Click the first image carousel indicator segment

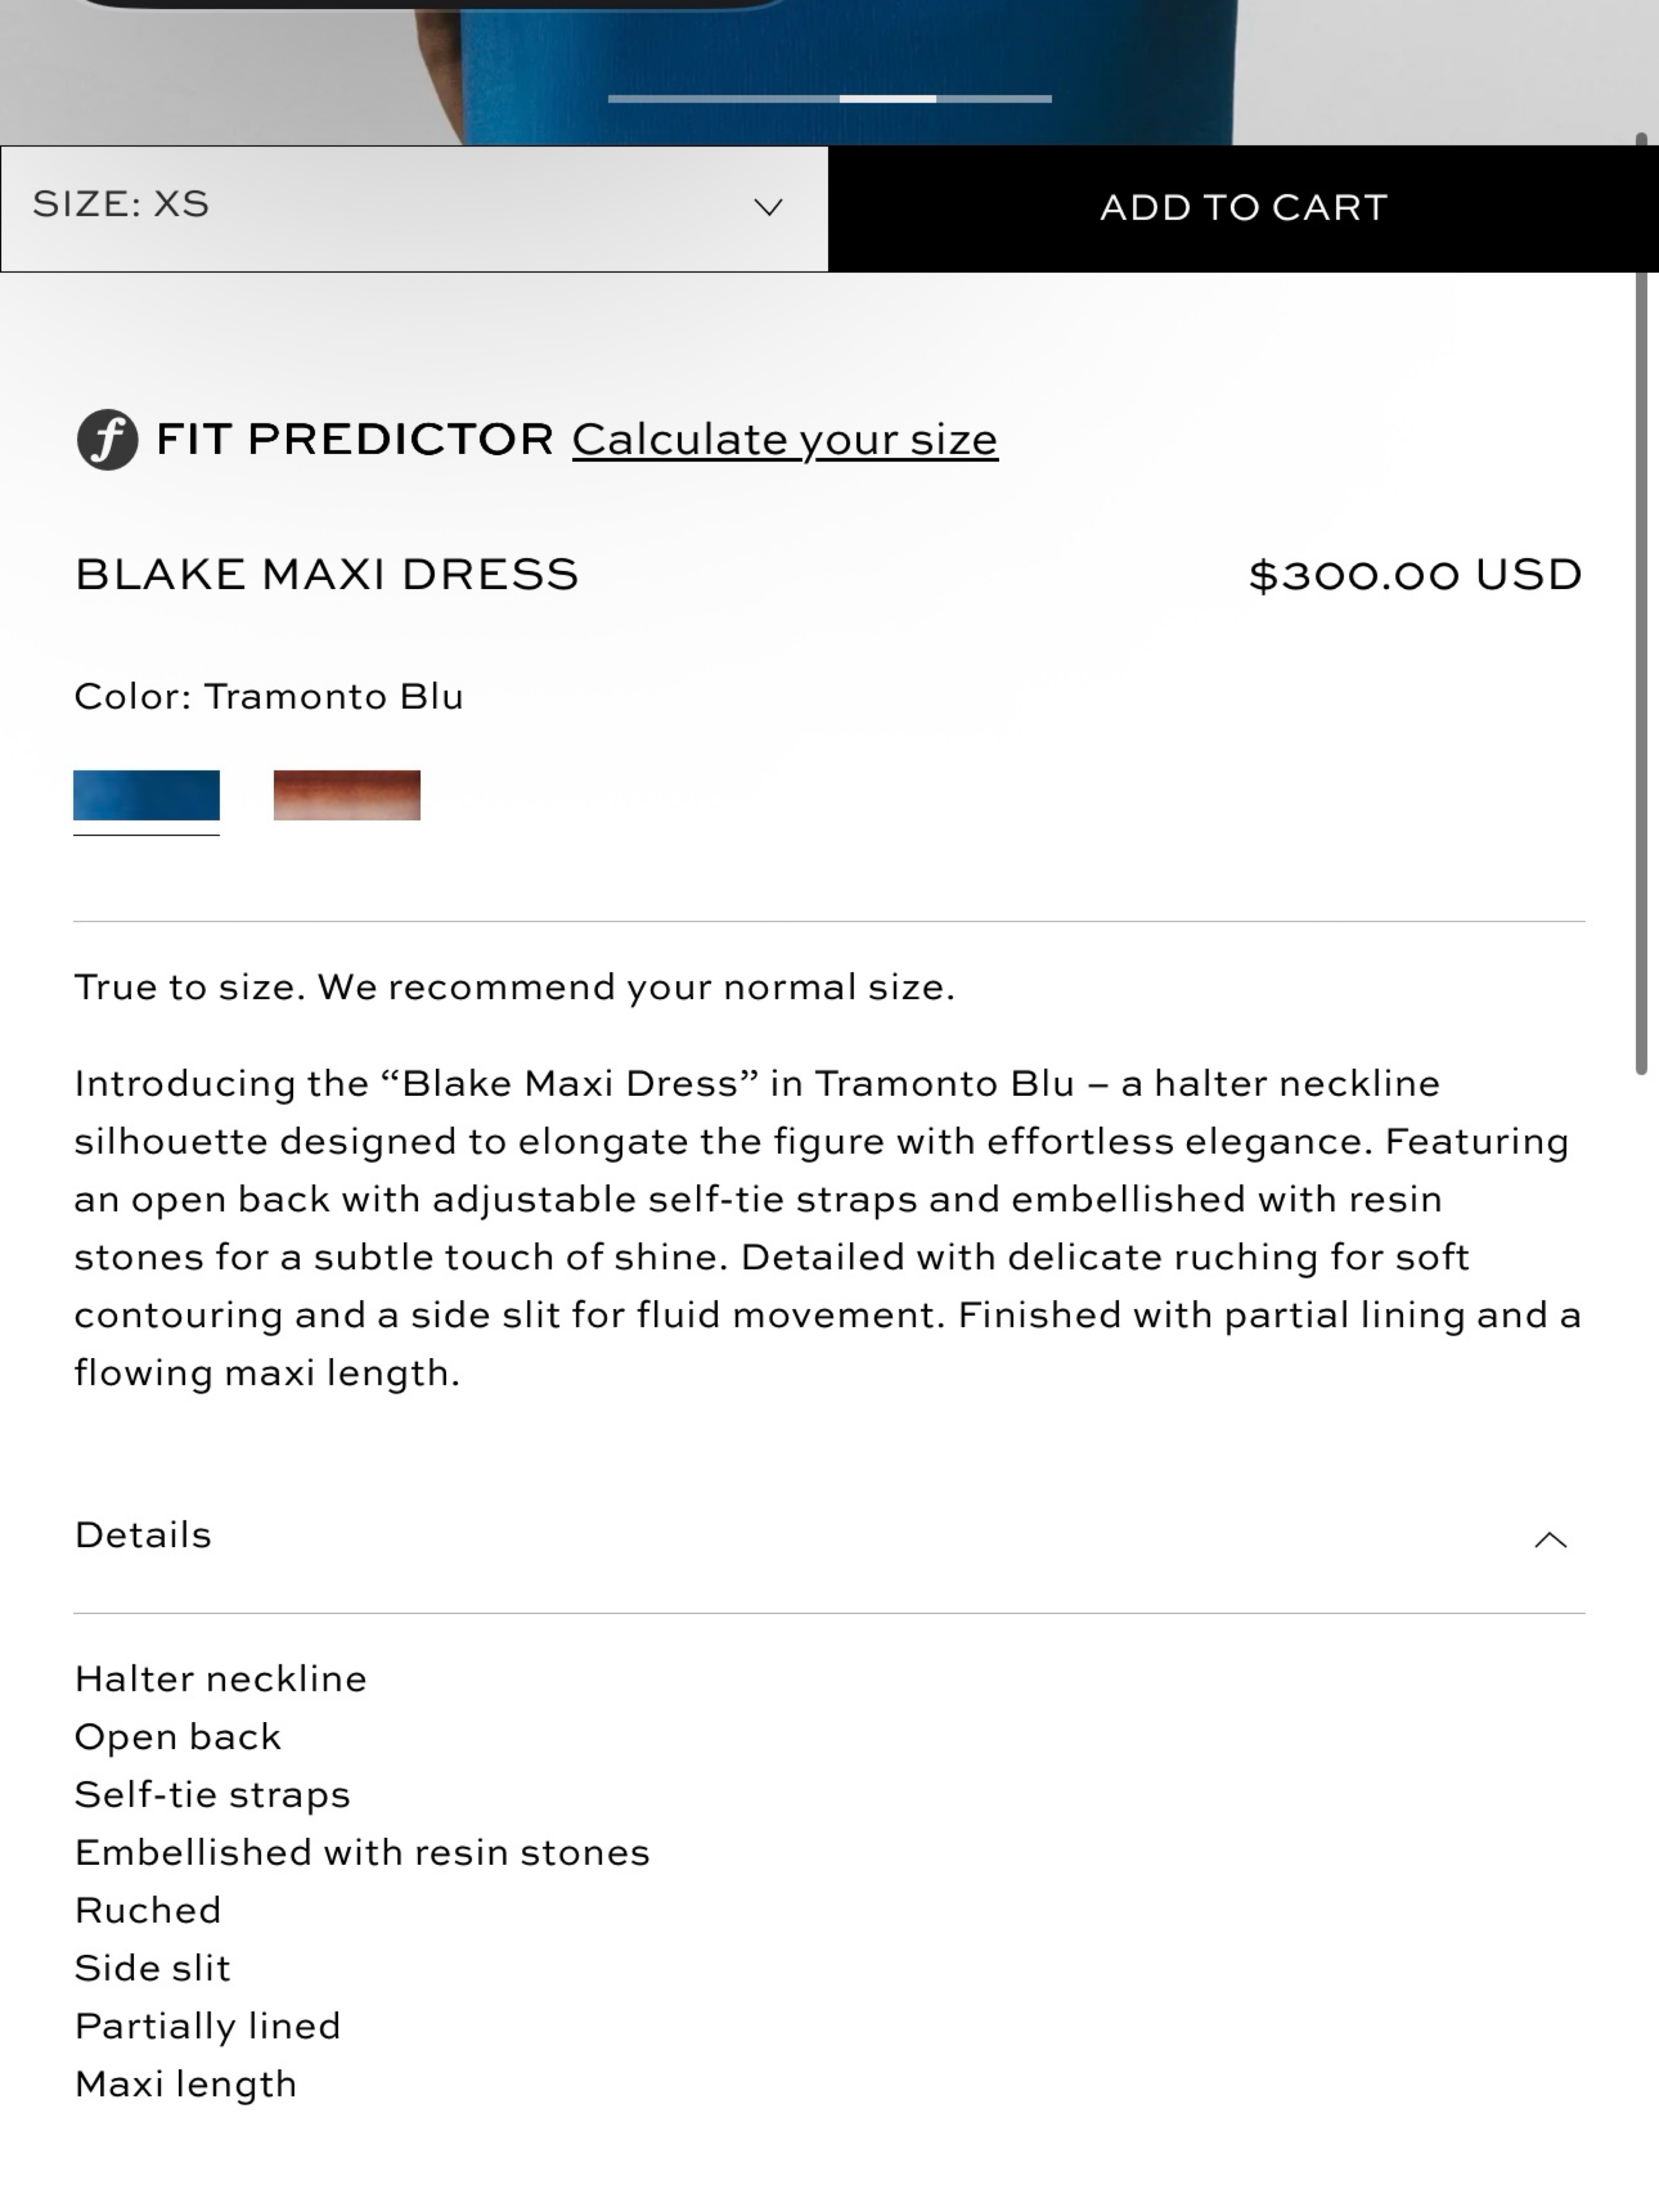[x=723, y=99]
